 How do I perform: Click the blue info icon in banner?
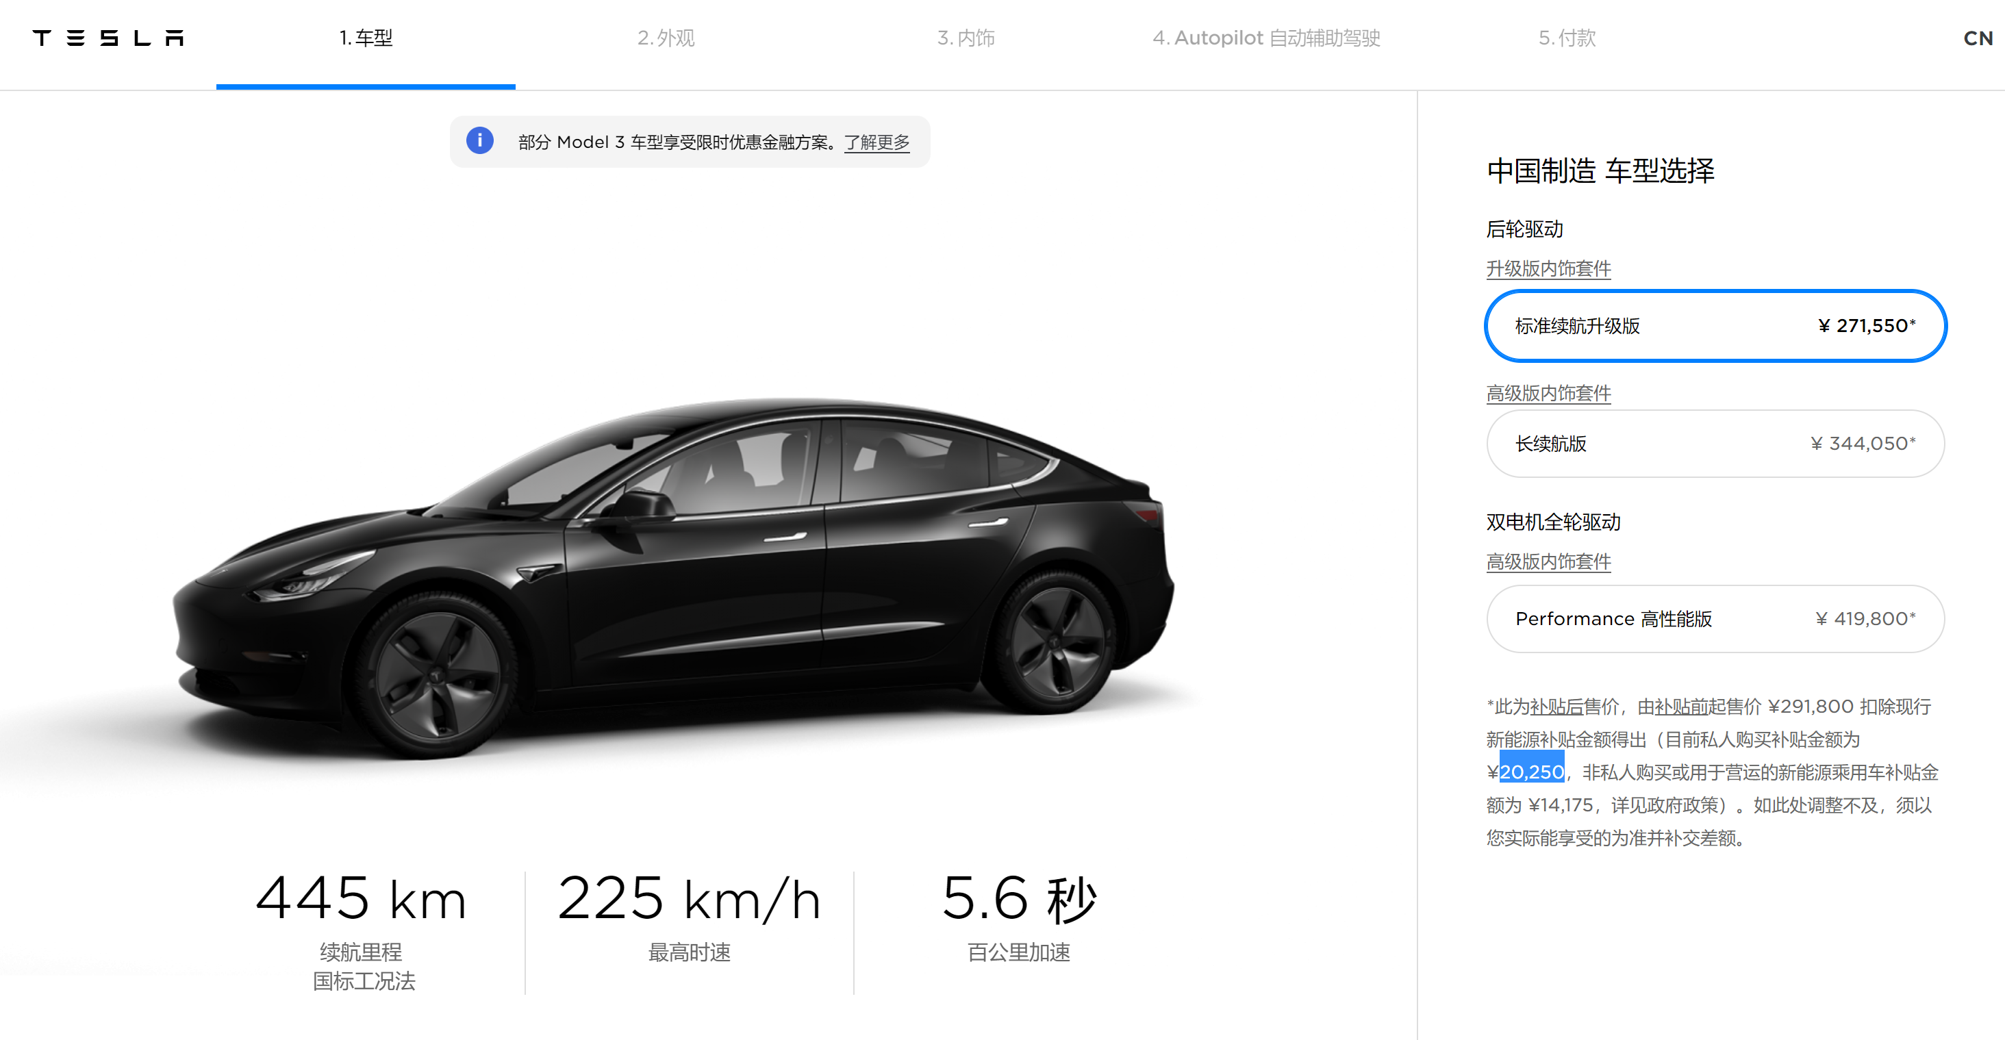[479, 141]
